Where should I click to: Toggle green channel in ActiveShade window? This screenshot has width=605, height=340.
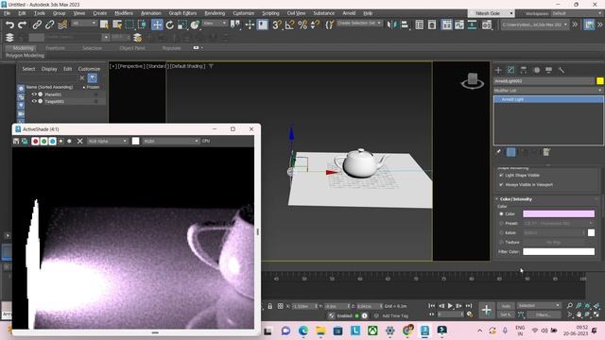tap(44, 141)
